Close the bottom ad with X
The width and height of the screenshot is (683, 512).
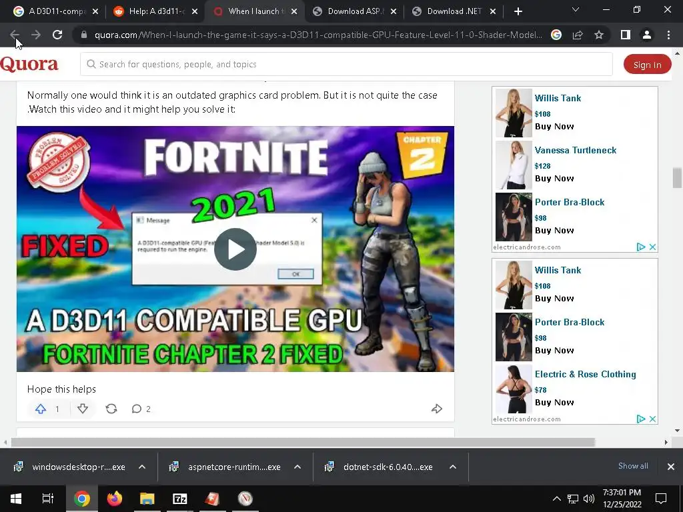point(652,419)
